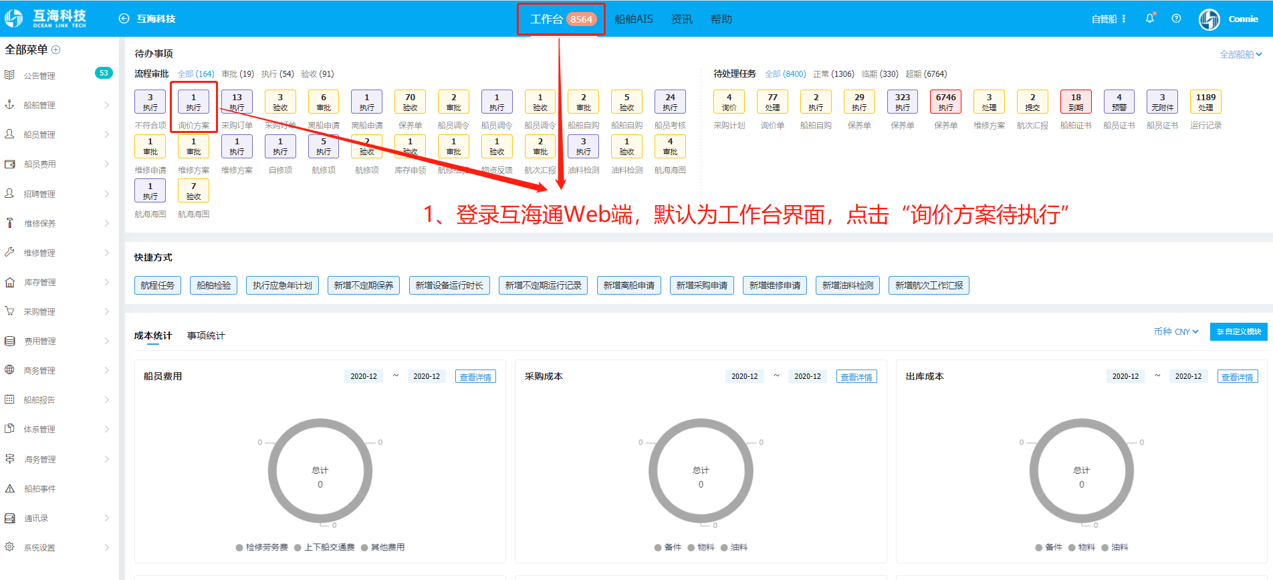Expand the 费用管理 menu chevron
Viewport: 1273px width, 580px height.
coord(107,341)
